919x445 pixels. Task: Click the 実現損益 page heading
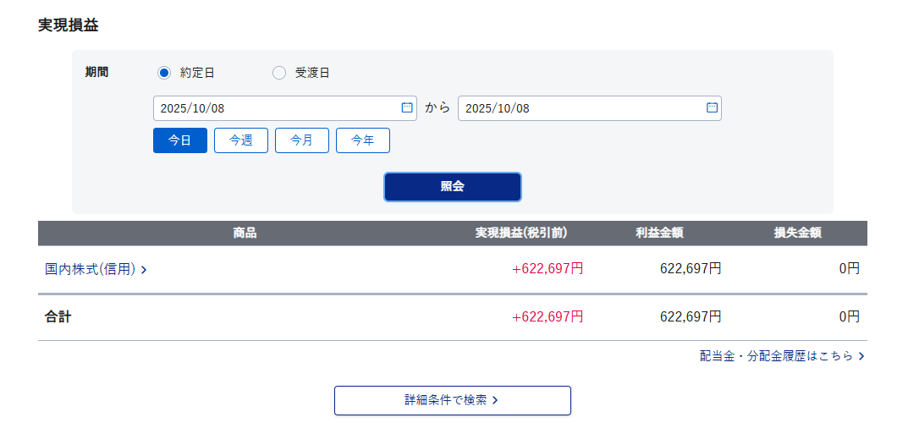(69, 25)
